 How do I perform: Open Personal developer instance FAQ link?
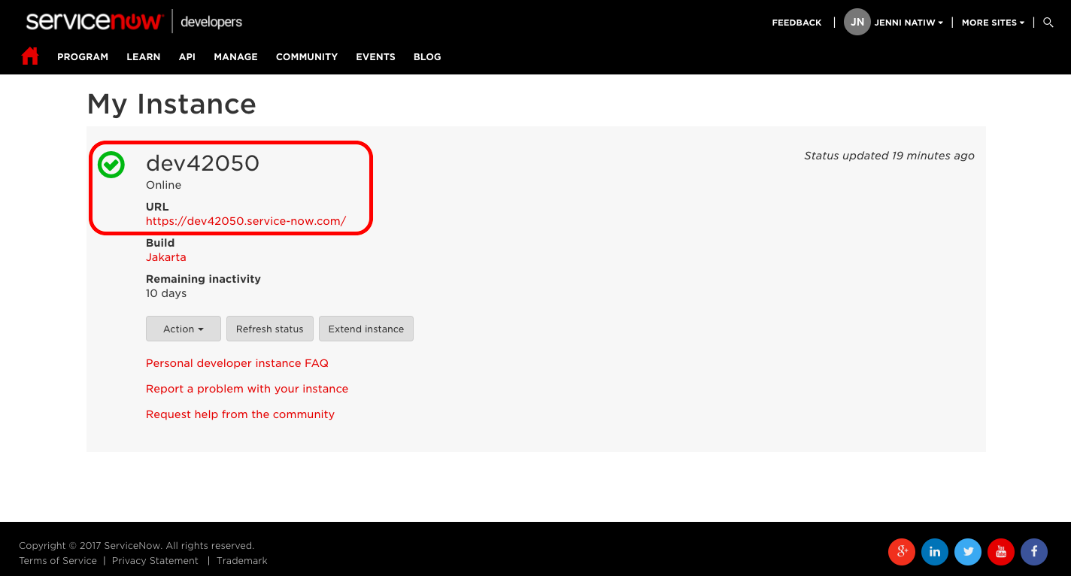(x=237, y=363)
